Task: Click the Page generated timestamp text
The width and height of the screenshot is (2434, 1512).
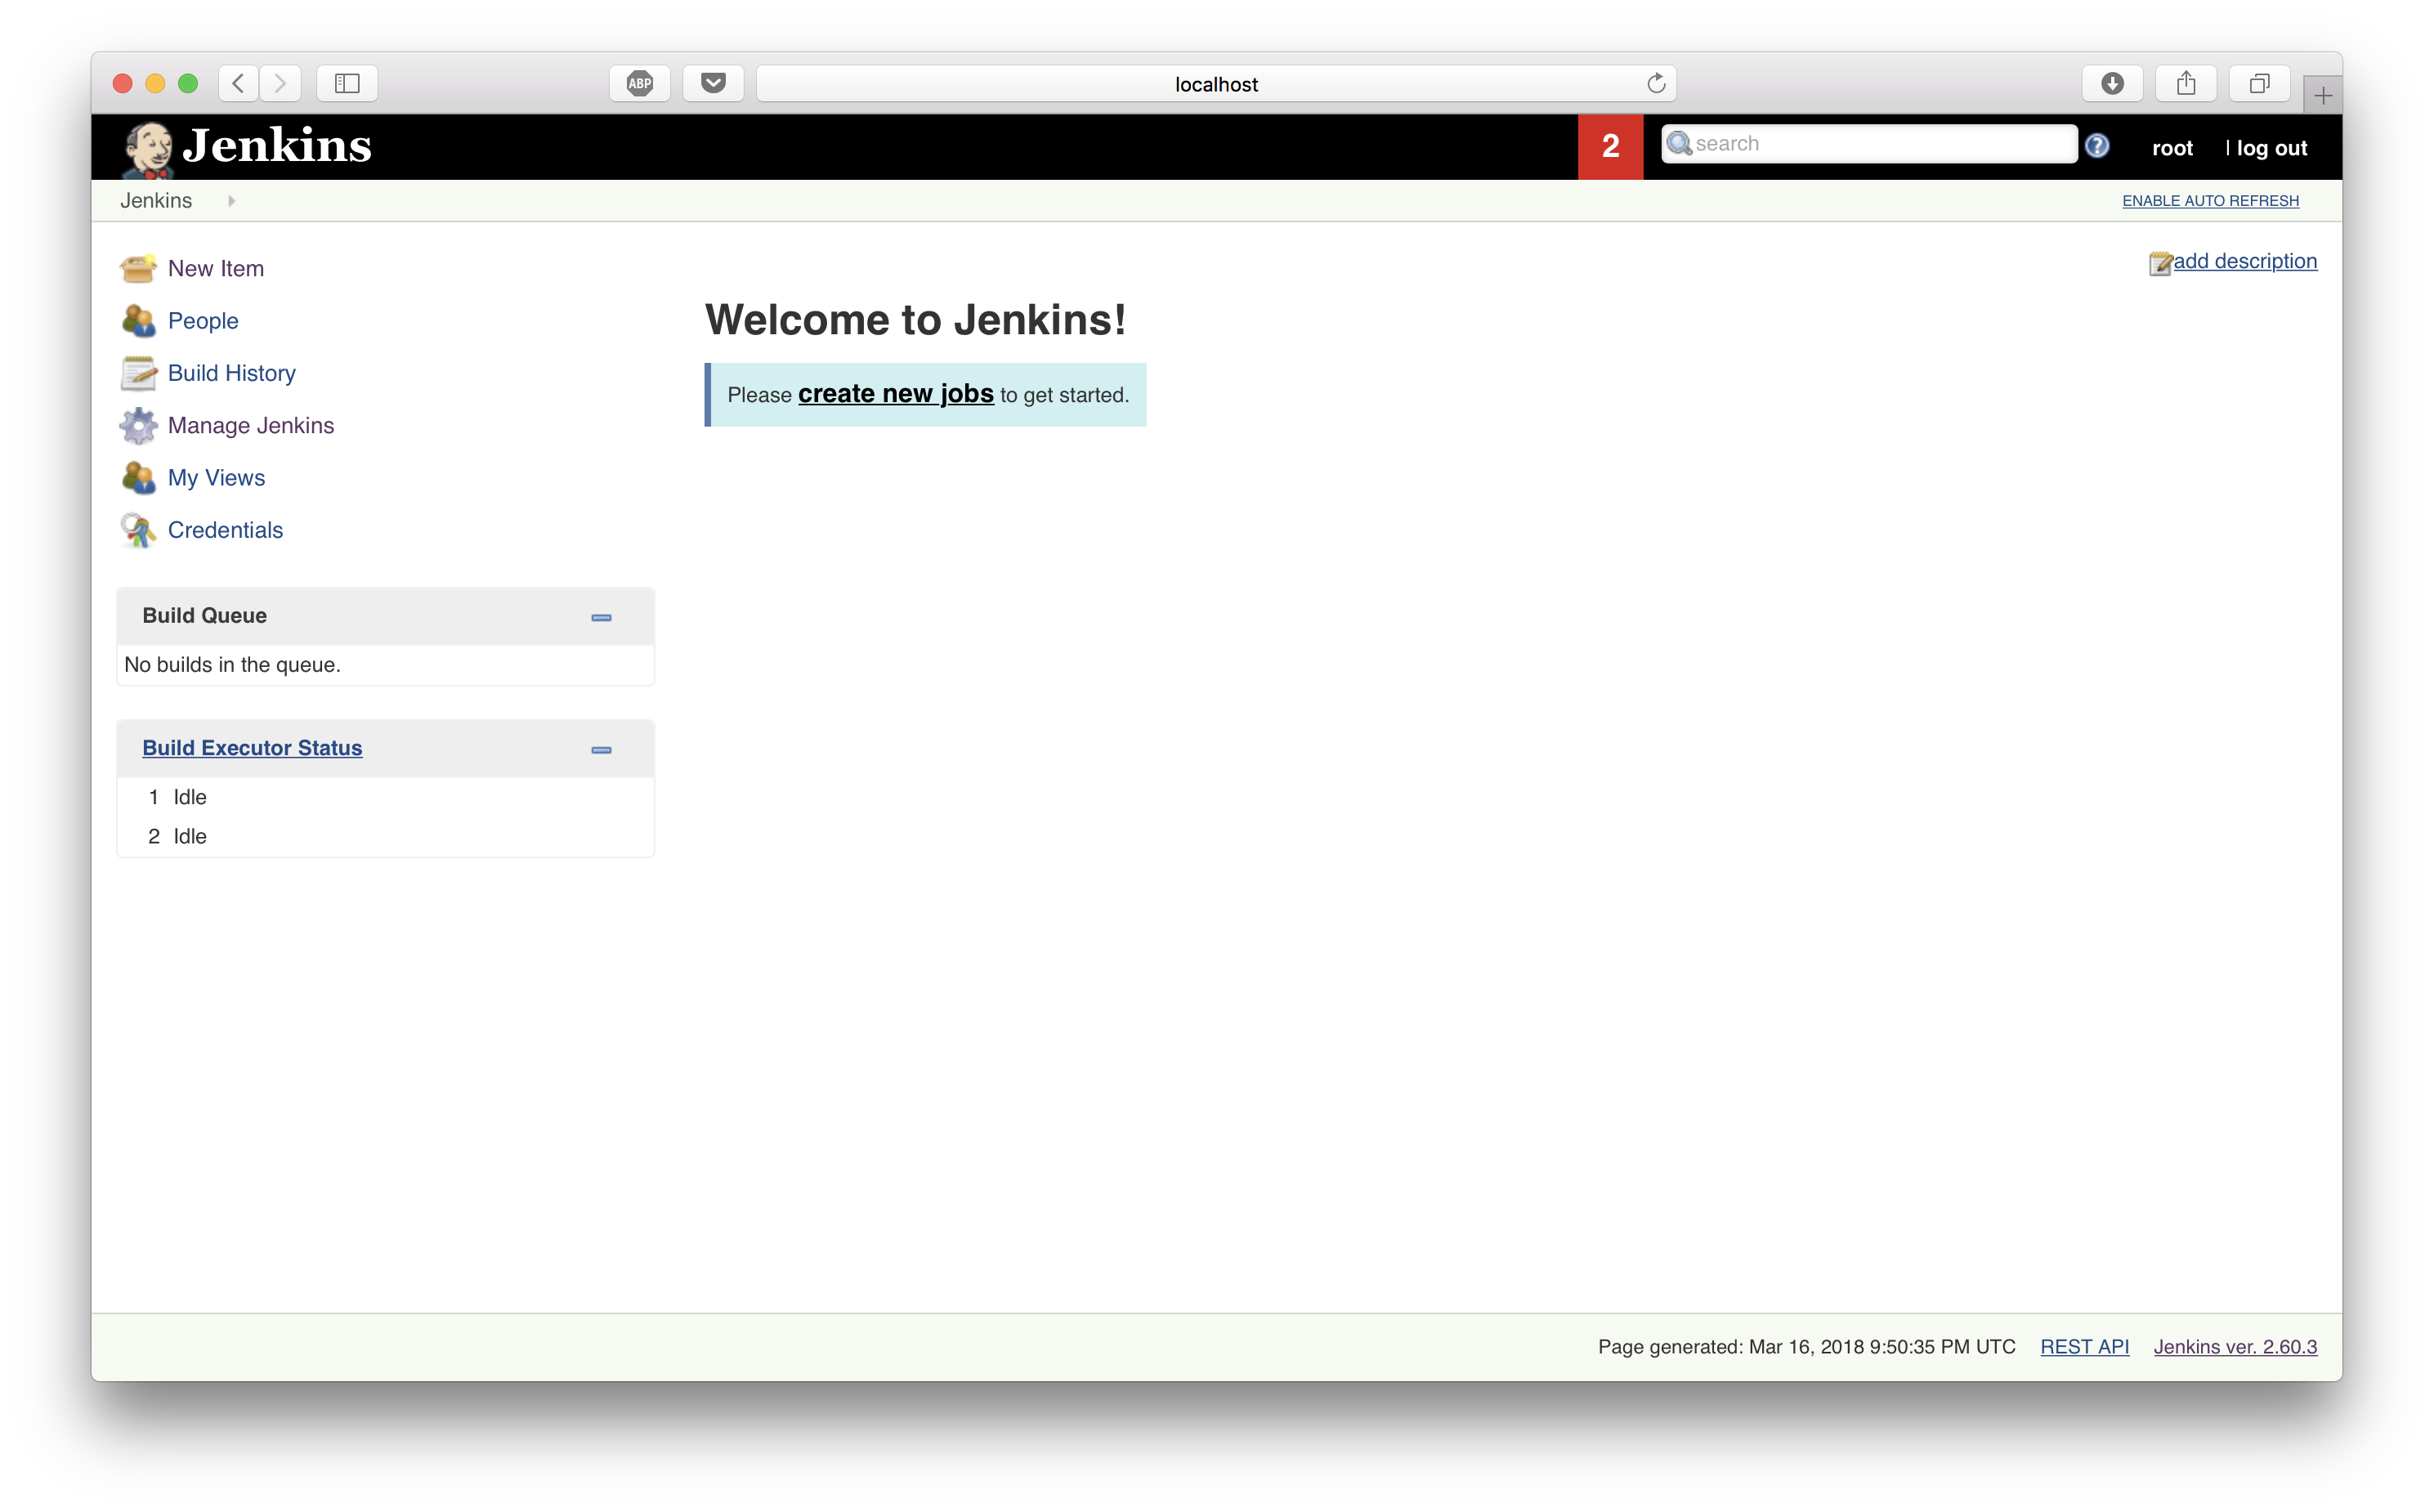Action: pyautogui.click(x=1806, y=1347)
